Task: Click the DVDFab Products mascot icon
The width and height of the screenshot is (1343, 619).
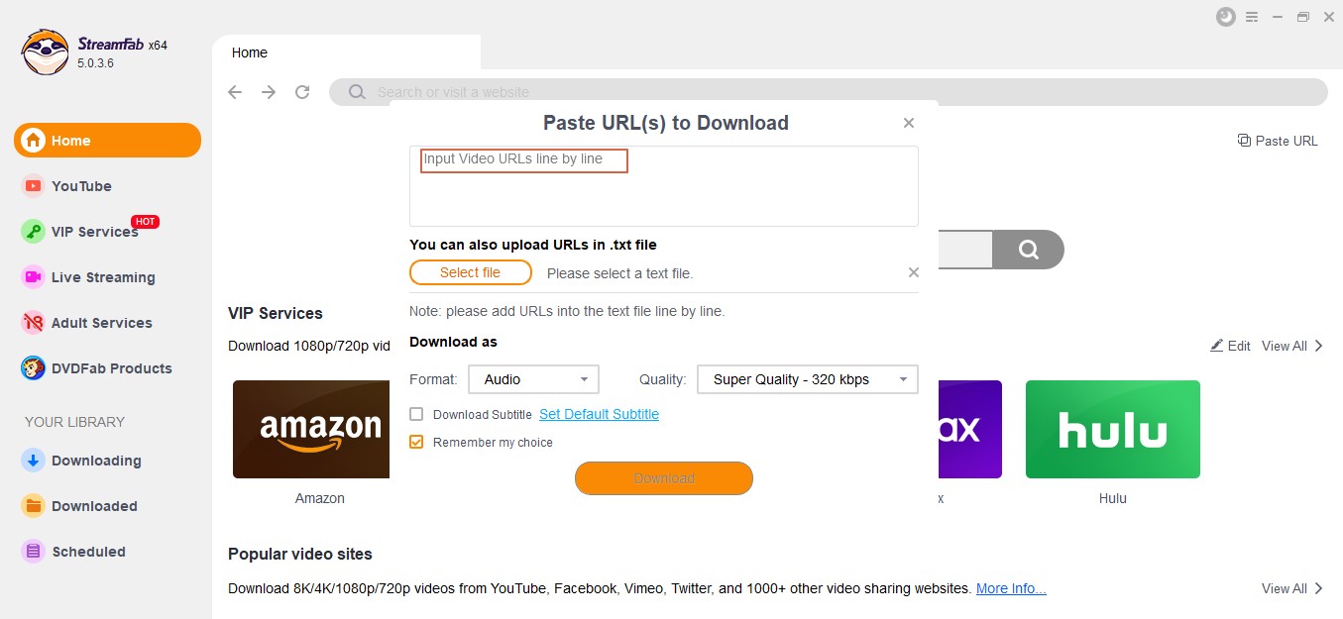Action: pos(34,368)
